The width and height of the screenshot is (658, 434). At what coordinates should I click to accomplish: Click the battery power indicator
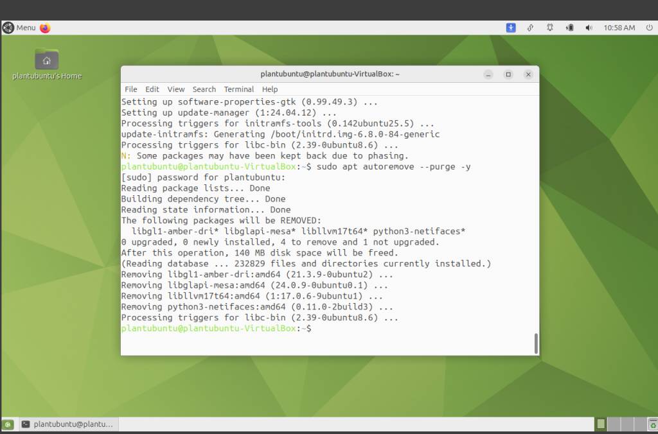pos(569,28)
